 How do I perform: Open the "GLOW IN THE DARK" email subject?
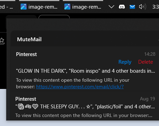click(x=85, y=71)
